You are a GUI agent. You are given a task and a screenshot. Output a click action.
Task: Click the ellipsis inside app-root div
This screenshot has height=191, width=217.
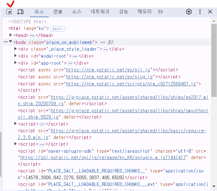click(x=70, y=63)
